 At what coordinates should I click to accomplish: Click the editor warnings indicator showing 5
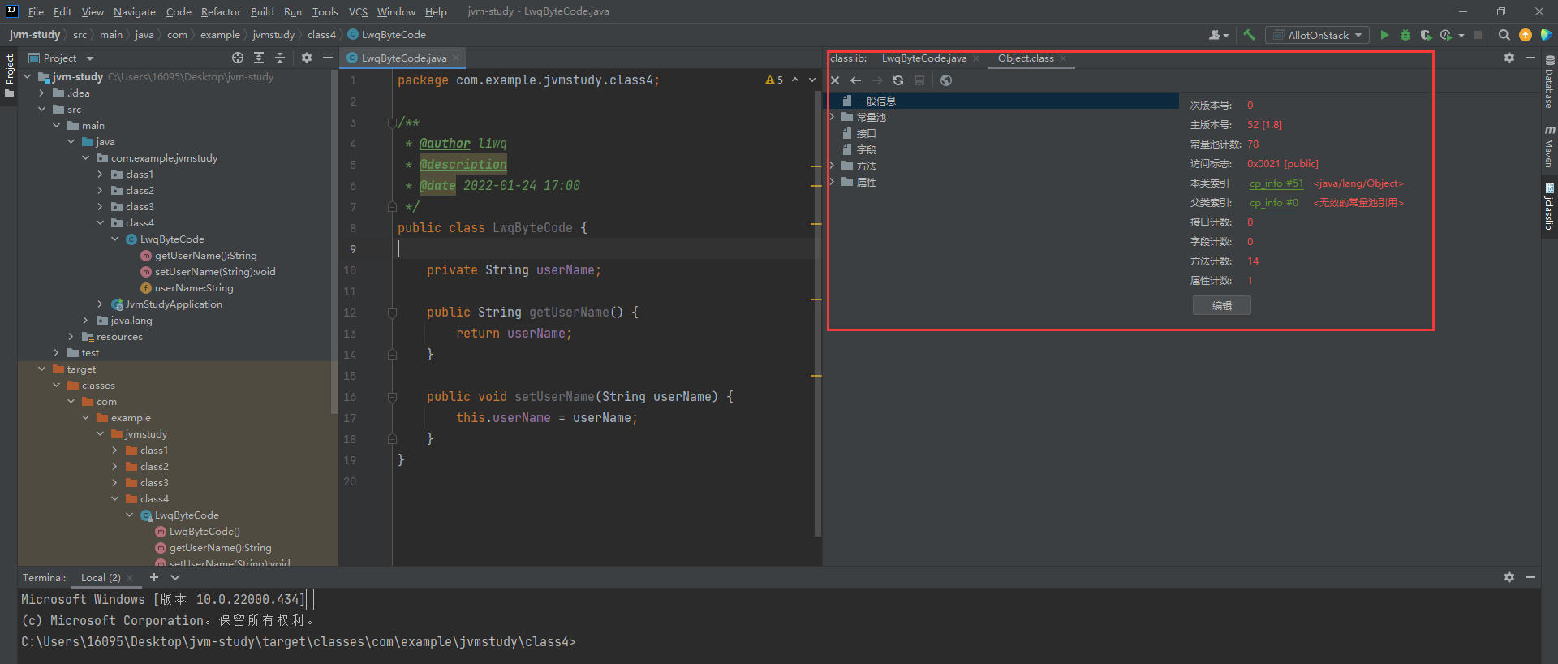[774, 80]
